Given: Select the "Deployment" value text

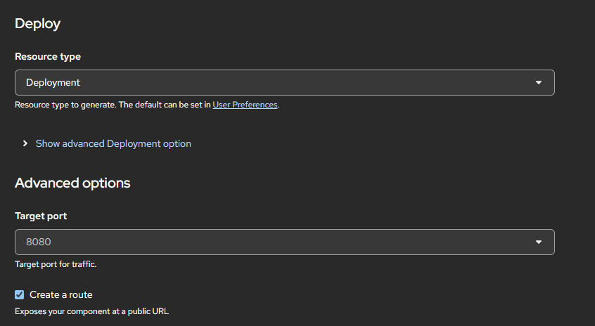Looking at the screenshot, I should (x=53, y=83).
